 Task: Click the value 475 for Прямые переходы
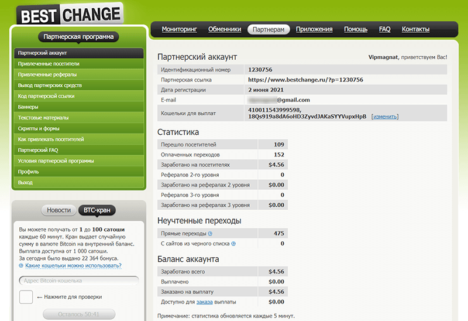(x=279, y=233)
